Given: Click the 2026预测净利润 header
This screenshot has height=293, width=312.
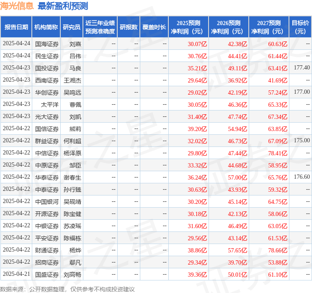Looking at the screenshot, I should pyautogui.click(x=229, y=27).
